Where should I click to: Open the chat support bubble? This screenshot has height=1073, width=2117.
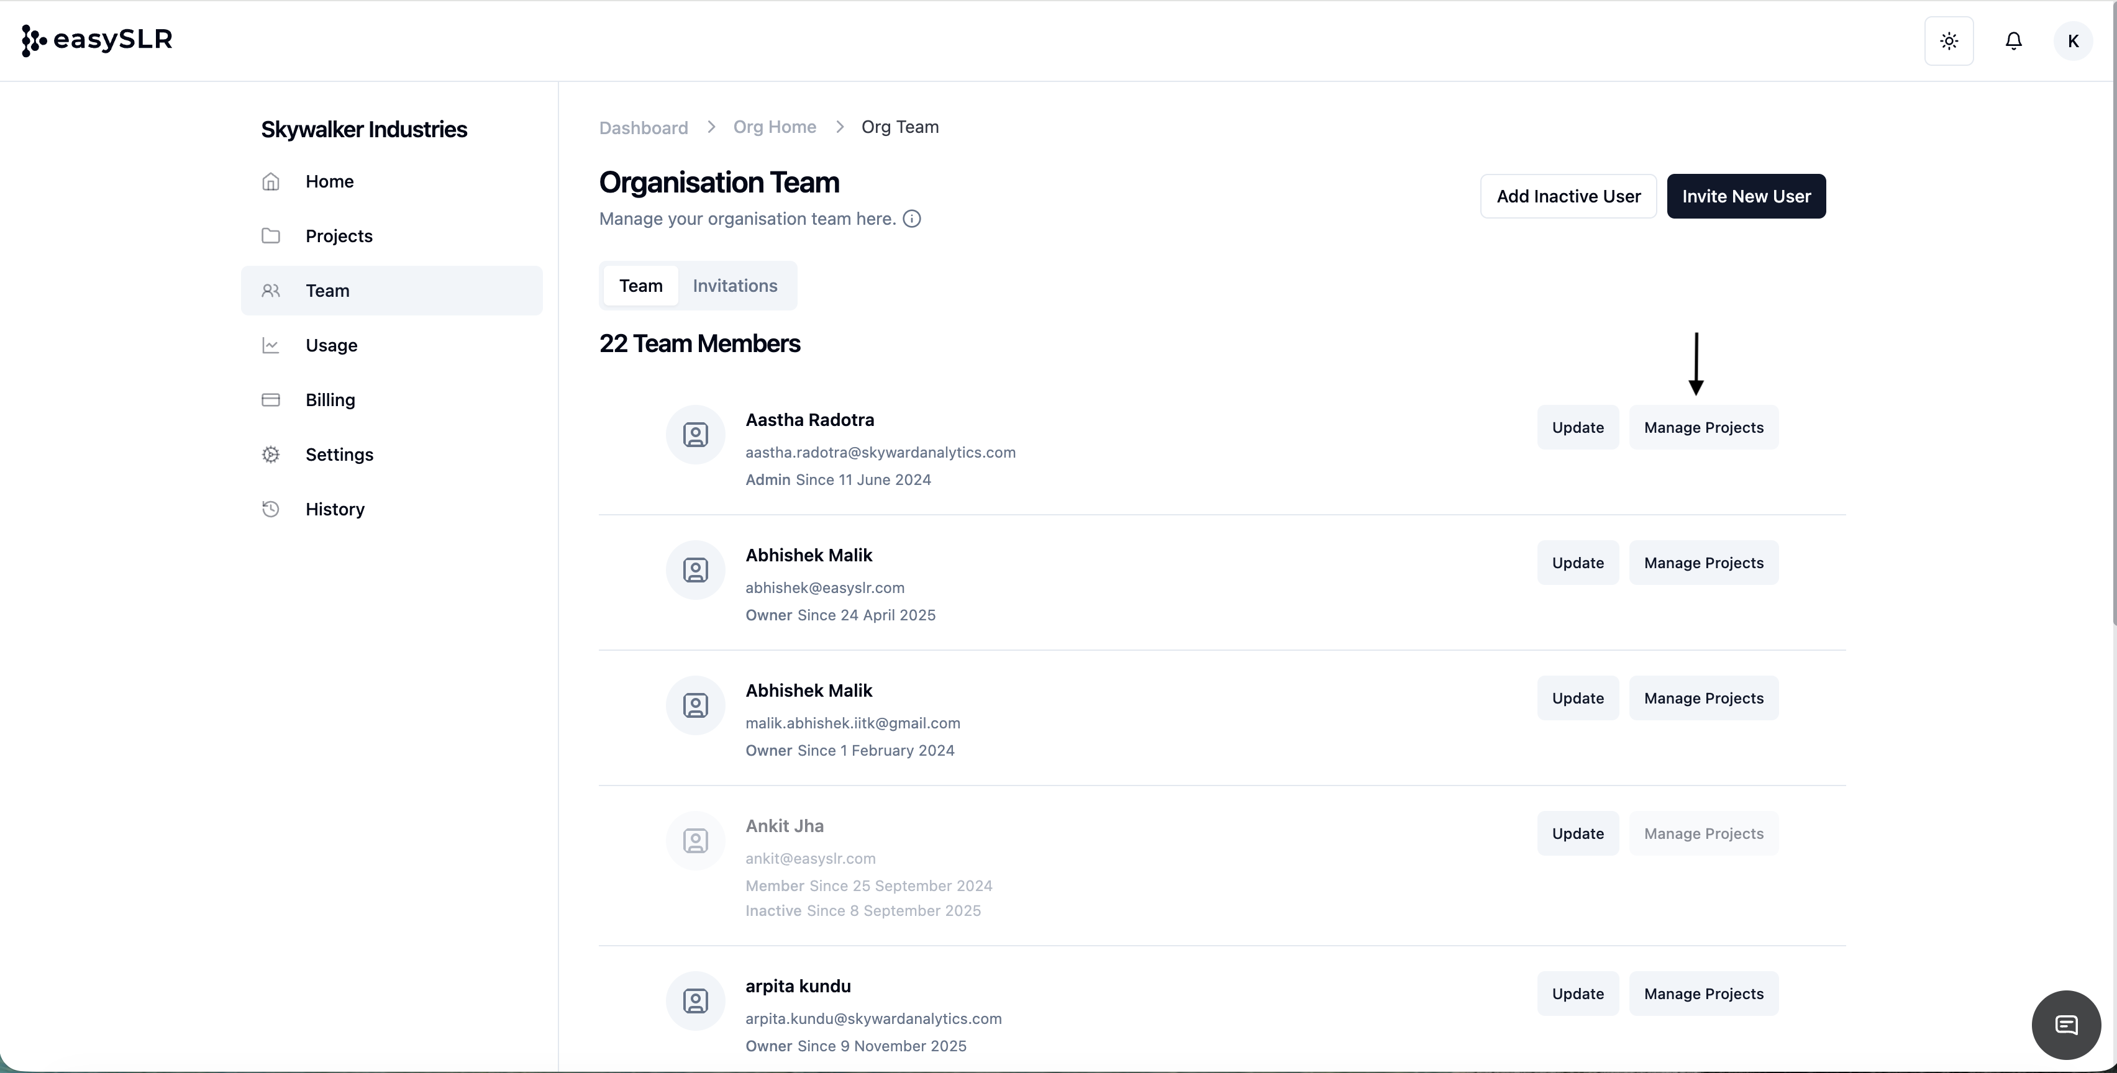coord(2066,1025)
